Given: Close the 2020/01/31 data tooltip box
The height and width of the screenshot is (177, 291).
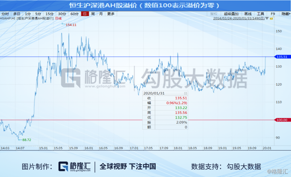Looking at the screenshot, I should point(186,93).
